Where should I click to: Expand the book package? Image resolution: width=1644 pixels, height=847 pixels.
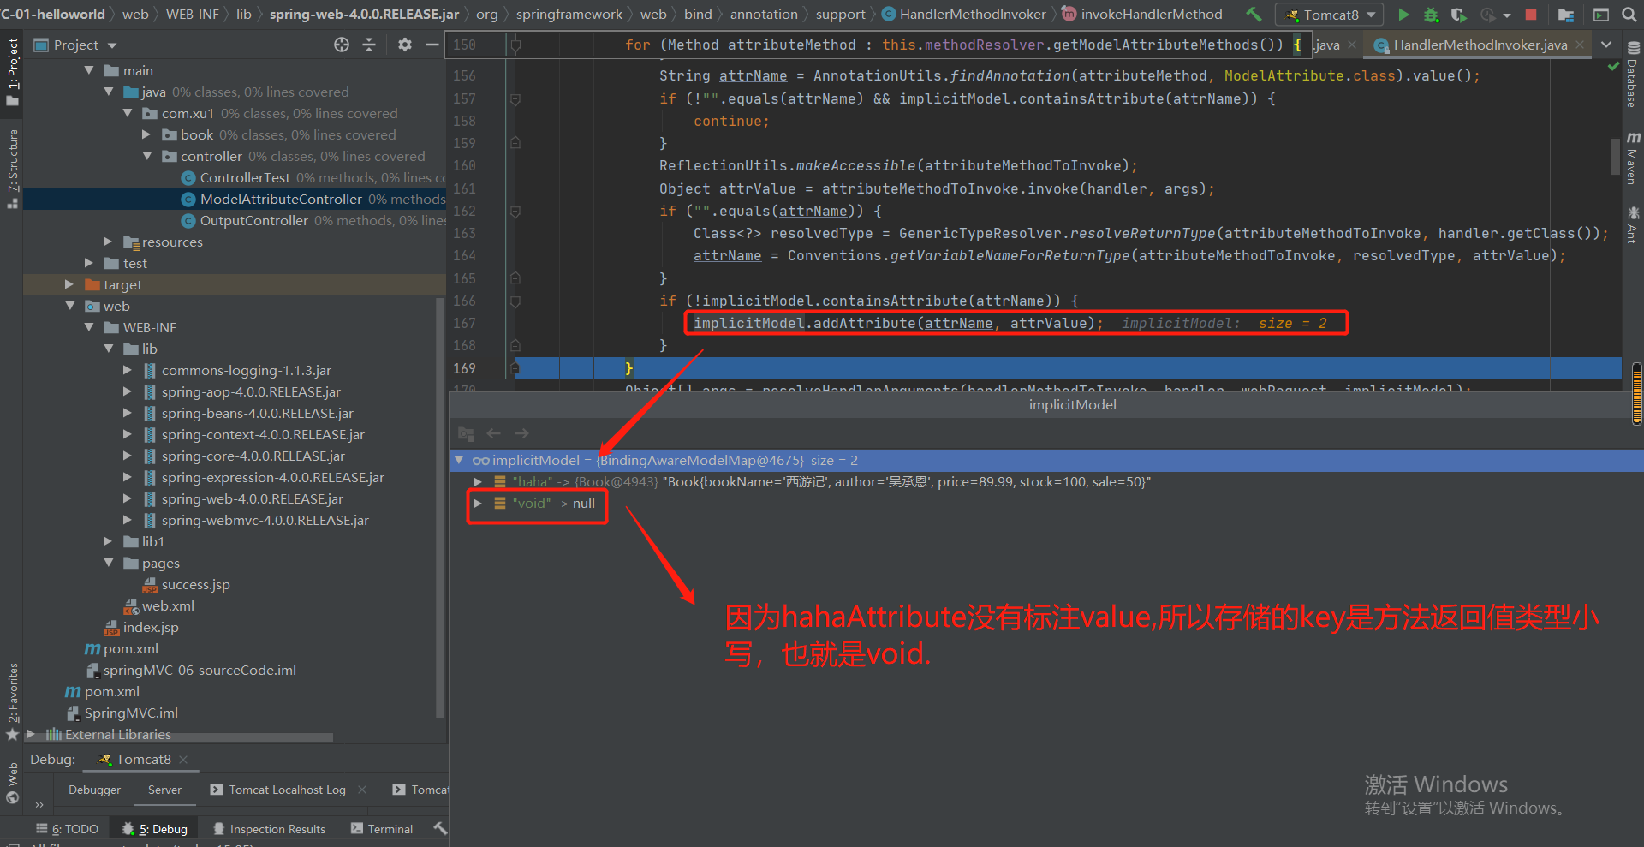146,134
